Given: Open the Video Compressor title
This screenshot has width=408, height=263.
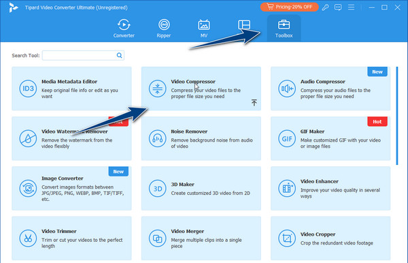Looking at the screenshot, I should pyautogui.click(x=193, y=82).
